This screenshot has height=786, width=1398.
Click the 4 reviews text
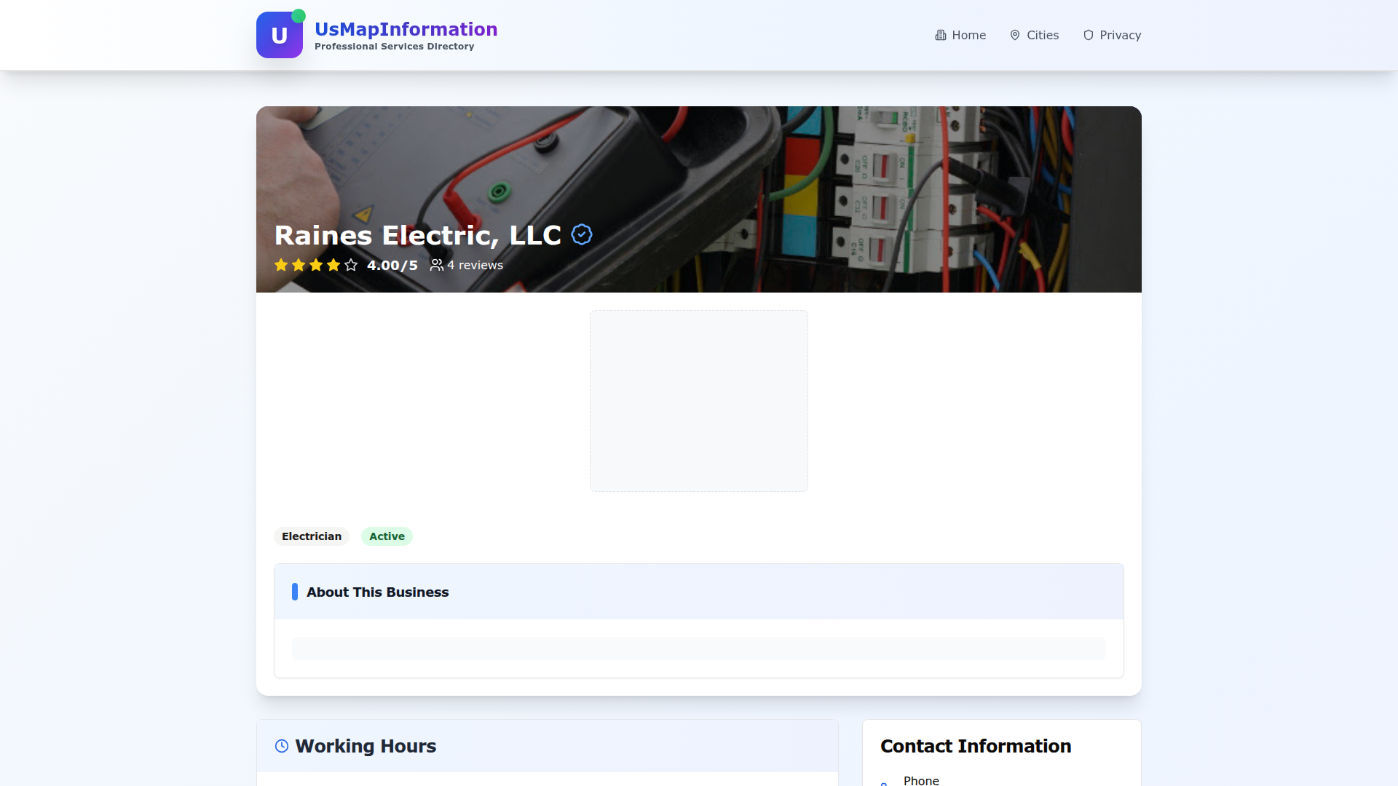[x=475, y=265]
